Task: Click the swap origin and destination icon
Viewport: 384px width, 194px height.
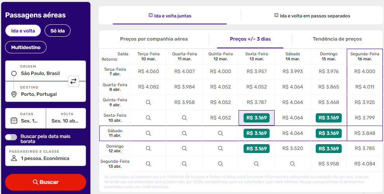Action: tap(73, 81)
